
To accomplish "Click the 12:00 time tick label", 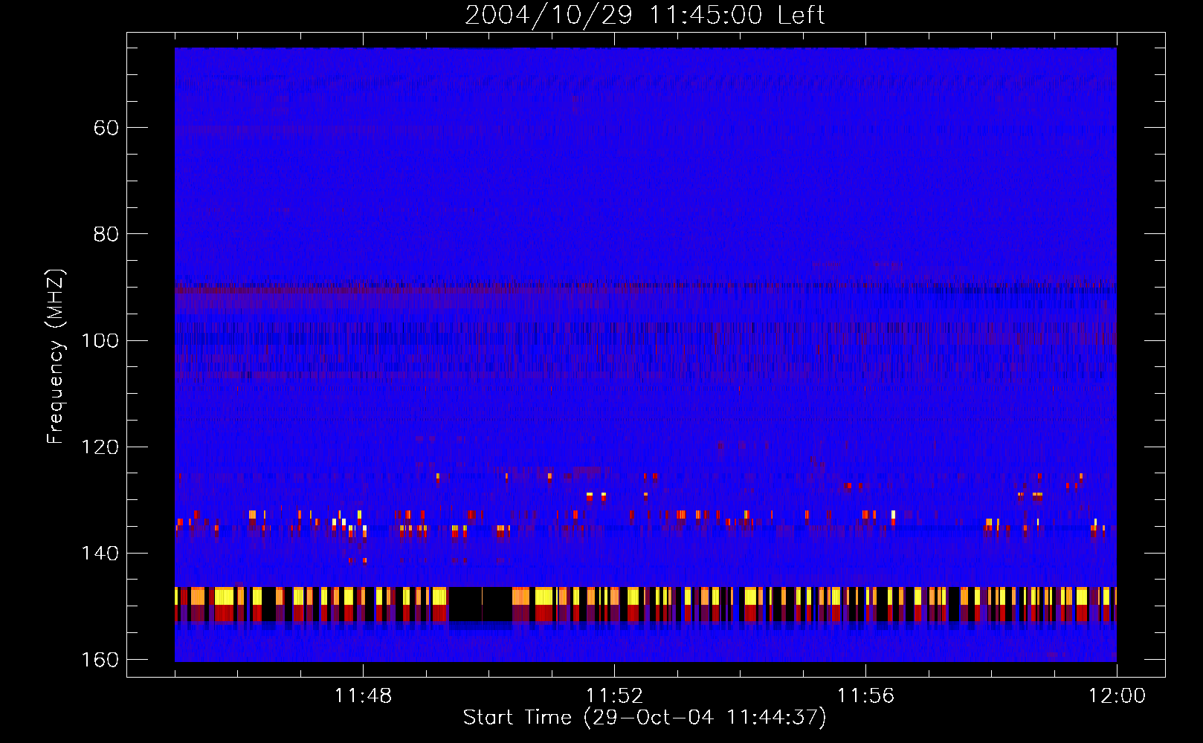I will (1117, 696).
